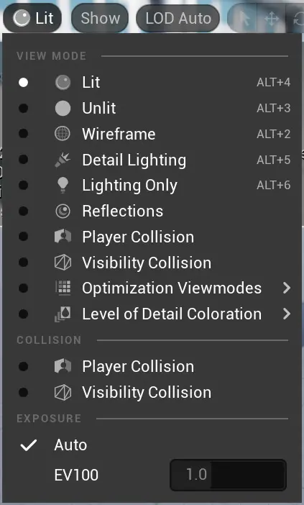
Task: Click Visibility Collision cube icon in Collision section
Action: point(63,393)
